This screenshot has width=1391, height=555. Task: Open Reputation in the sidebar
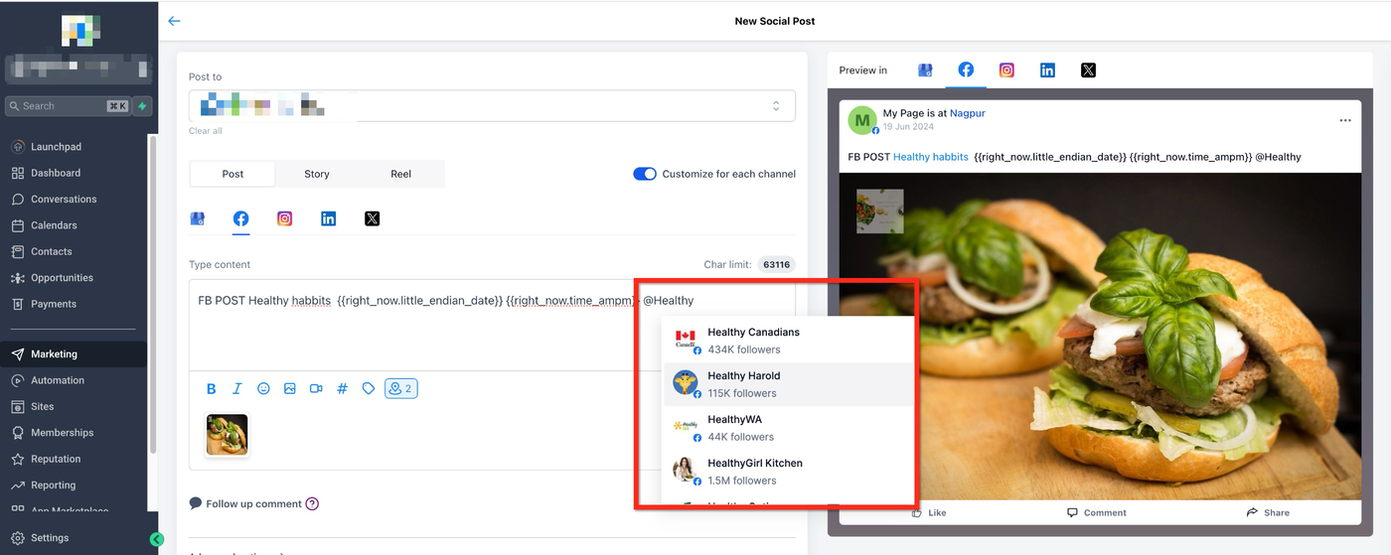point(56,459)
